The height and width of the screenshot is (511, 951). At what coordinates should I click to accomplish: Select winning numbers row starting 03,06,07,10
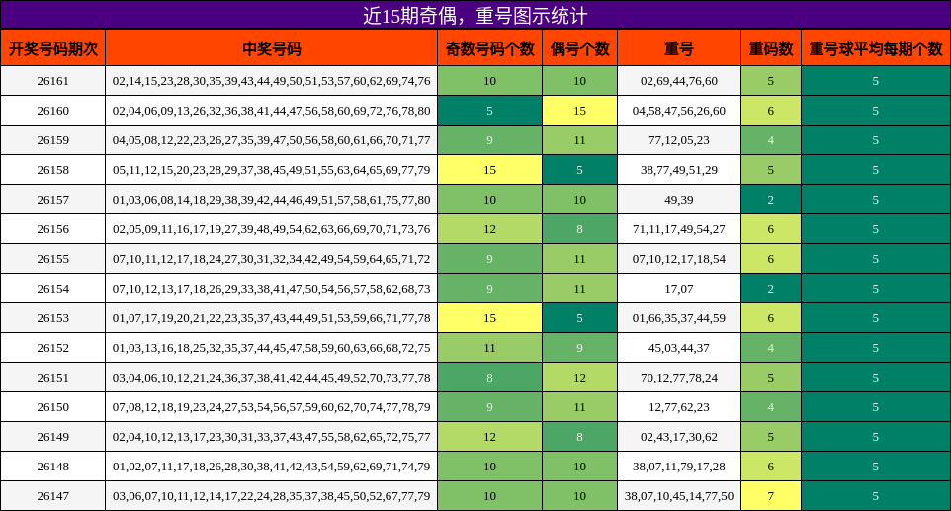[x=271, y=496]
